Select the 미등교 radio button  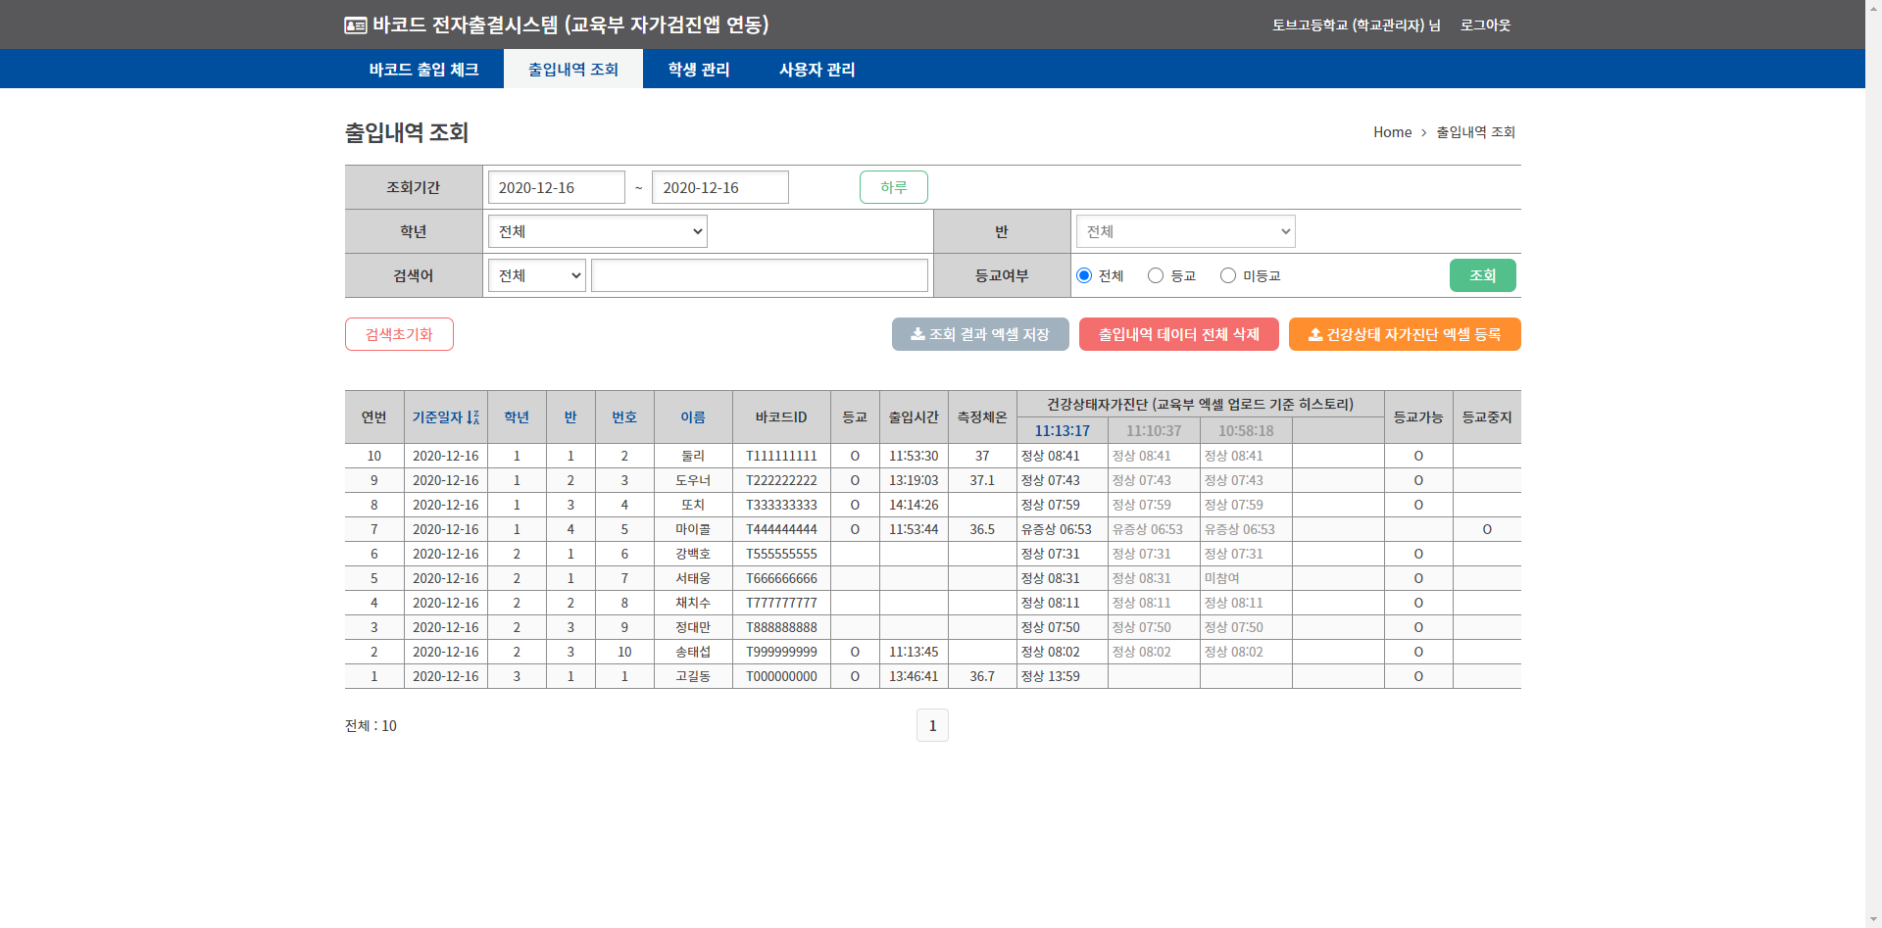tap(1228, 275)
